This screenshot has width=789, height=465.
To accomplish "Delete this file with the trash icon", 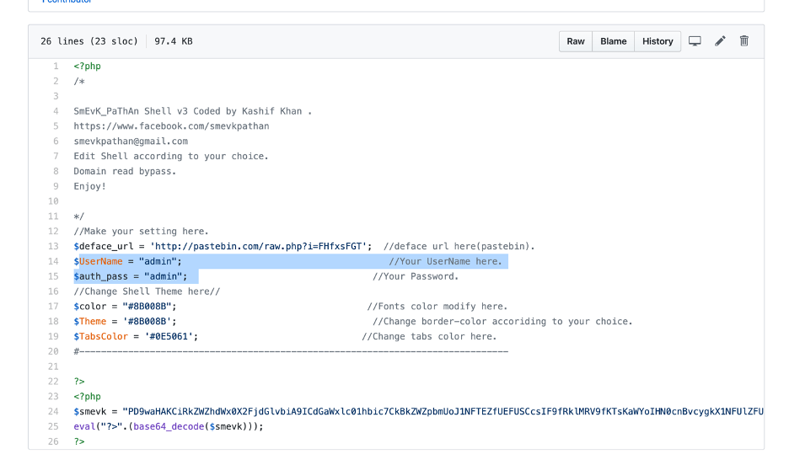I will click(x=743, y=41).
